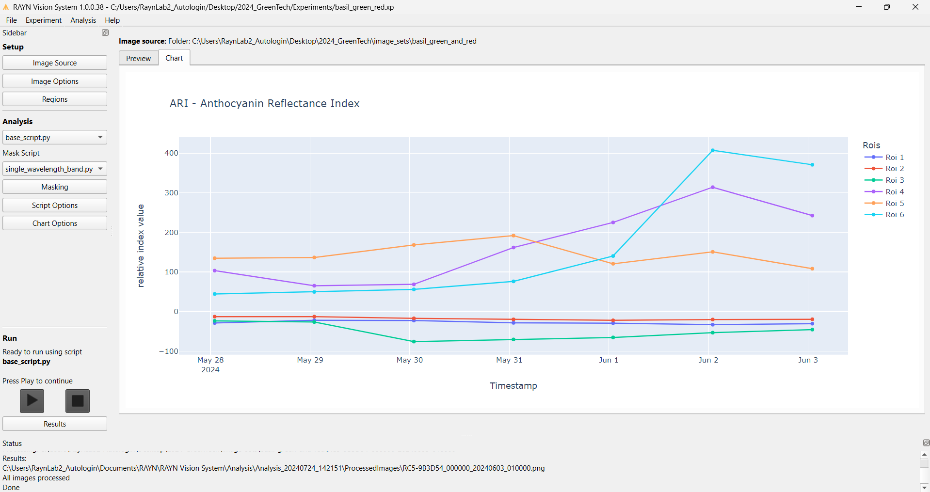Click the 400 y-axis tick label
The width and height of the screenshot is (930, 492).
pyautogui.click(x=171, y=153)
